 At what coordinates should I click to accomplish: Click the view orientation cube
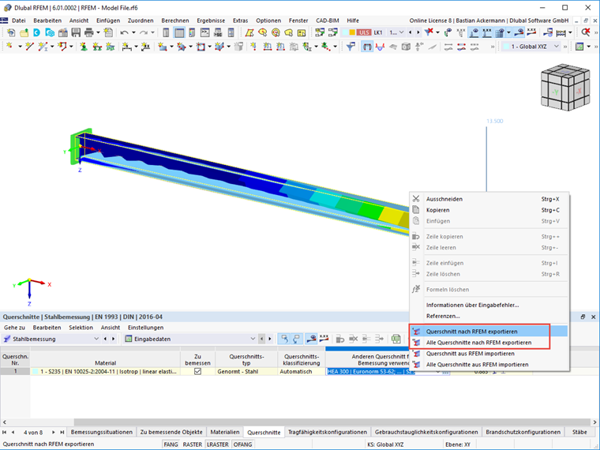565,88
